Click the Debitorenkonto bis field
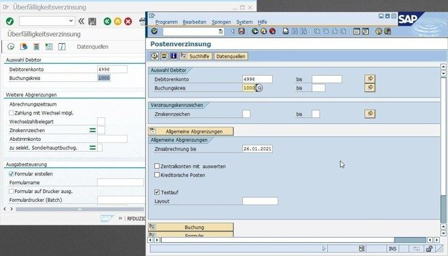The image size is (448, 256). tap(327, 79)
